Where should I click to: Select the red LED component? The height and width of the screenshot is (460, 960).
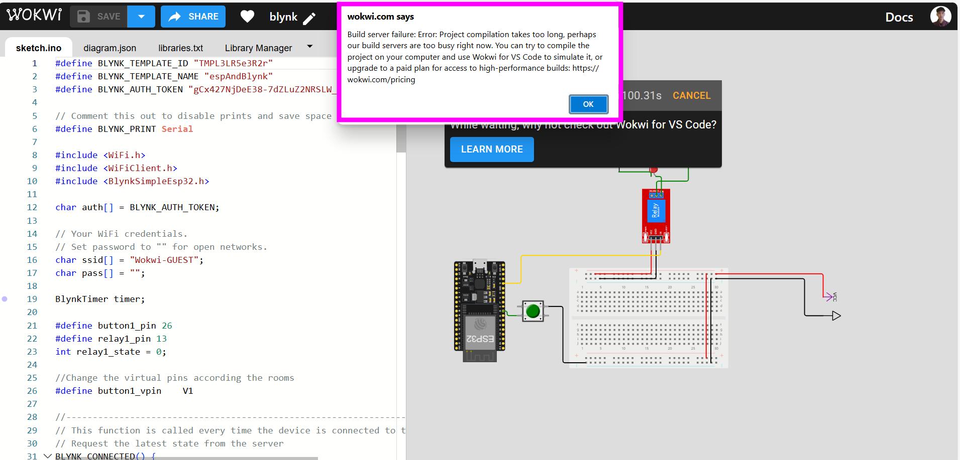[653, 171]
